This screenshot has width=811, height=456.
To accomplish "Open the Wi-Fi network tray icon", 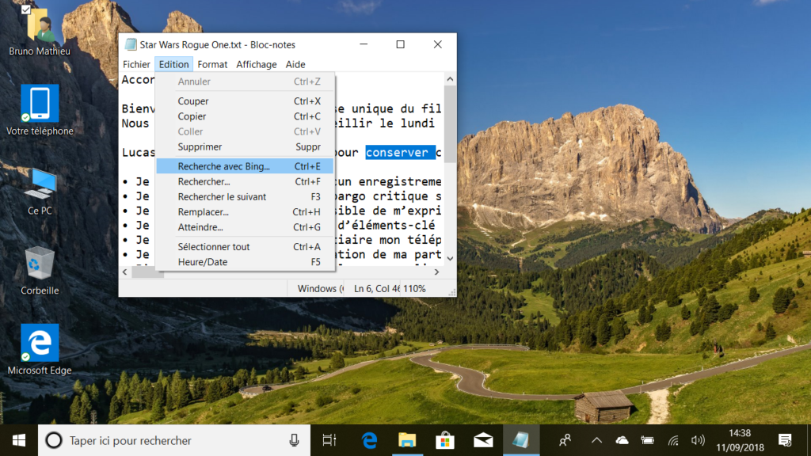I will click(673, 440).
